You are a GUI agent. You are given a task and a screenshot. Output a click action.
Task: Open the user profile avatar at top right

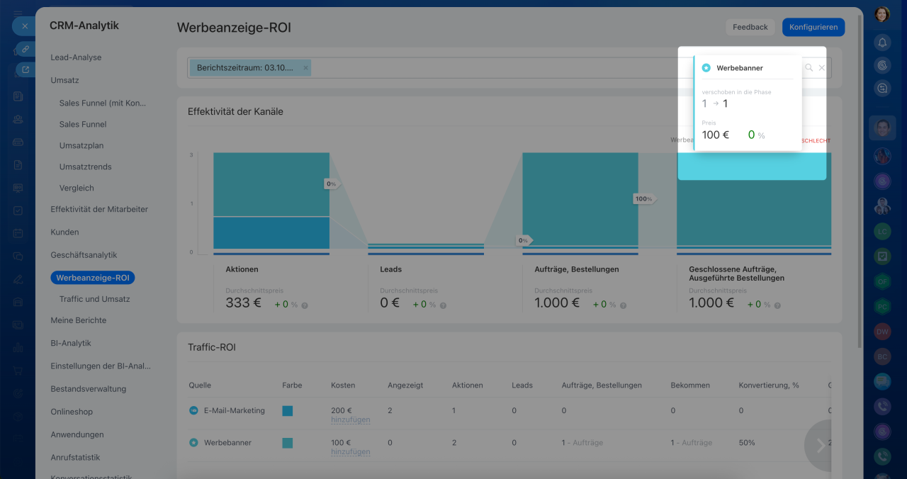[x=882, y=14]
